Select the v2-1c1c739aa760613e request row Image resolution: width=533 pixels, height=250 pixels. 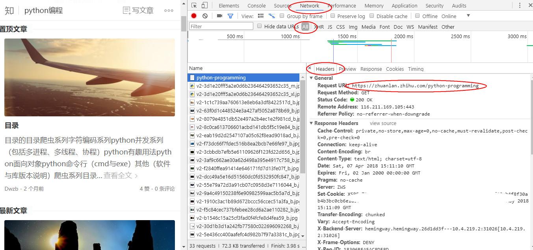click(244, 102)
